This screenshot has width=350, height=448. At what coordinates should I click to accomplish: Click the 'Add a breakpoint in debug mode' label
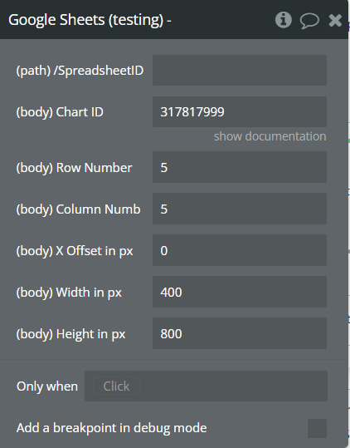pos(112,428)
